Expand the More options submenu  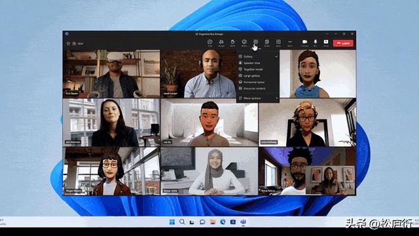click(258, 98)
